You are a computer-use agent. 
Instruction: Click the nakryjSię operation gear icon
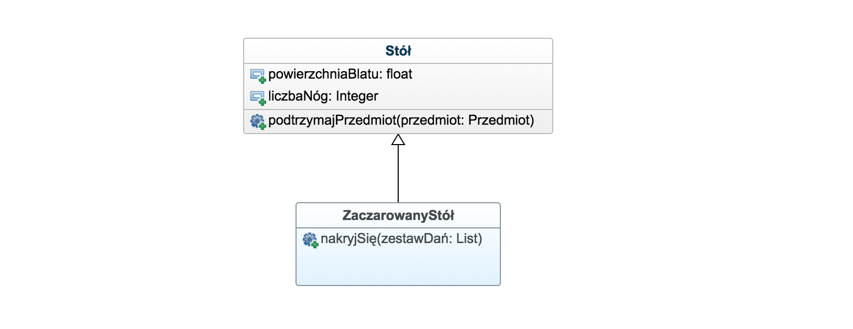[310, 240]
